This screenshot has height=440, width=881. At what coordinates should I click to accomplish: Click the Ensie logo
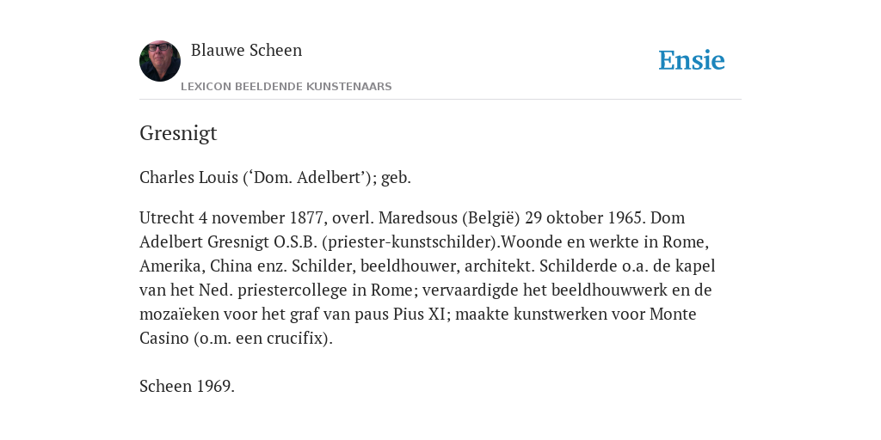[692, 60]
